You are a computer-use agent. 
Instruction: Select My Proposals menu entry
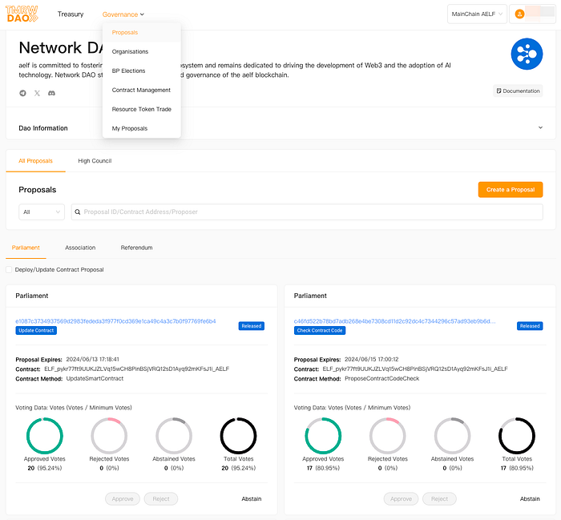click(x=142, y=128)
